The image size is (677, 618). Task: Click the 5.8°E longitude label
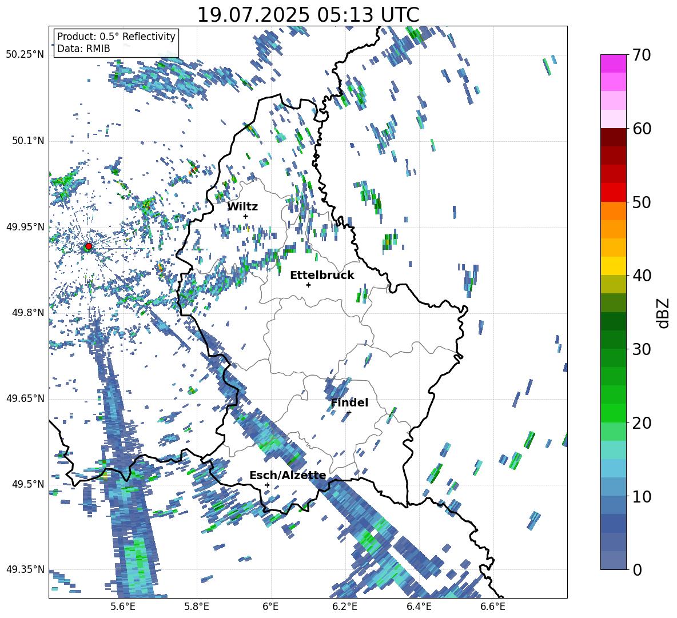[197, 607]
